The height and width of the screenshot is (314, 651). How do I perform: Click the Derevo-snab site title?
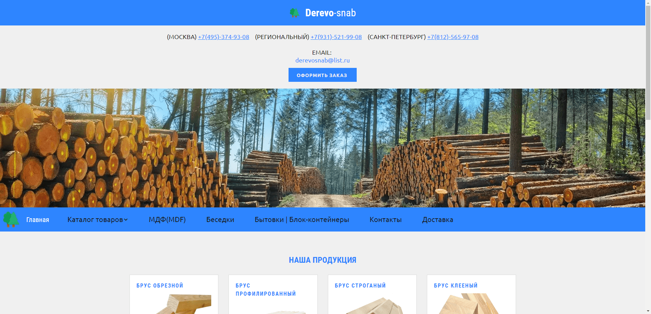pyautogui.click(x=330, y=13)
